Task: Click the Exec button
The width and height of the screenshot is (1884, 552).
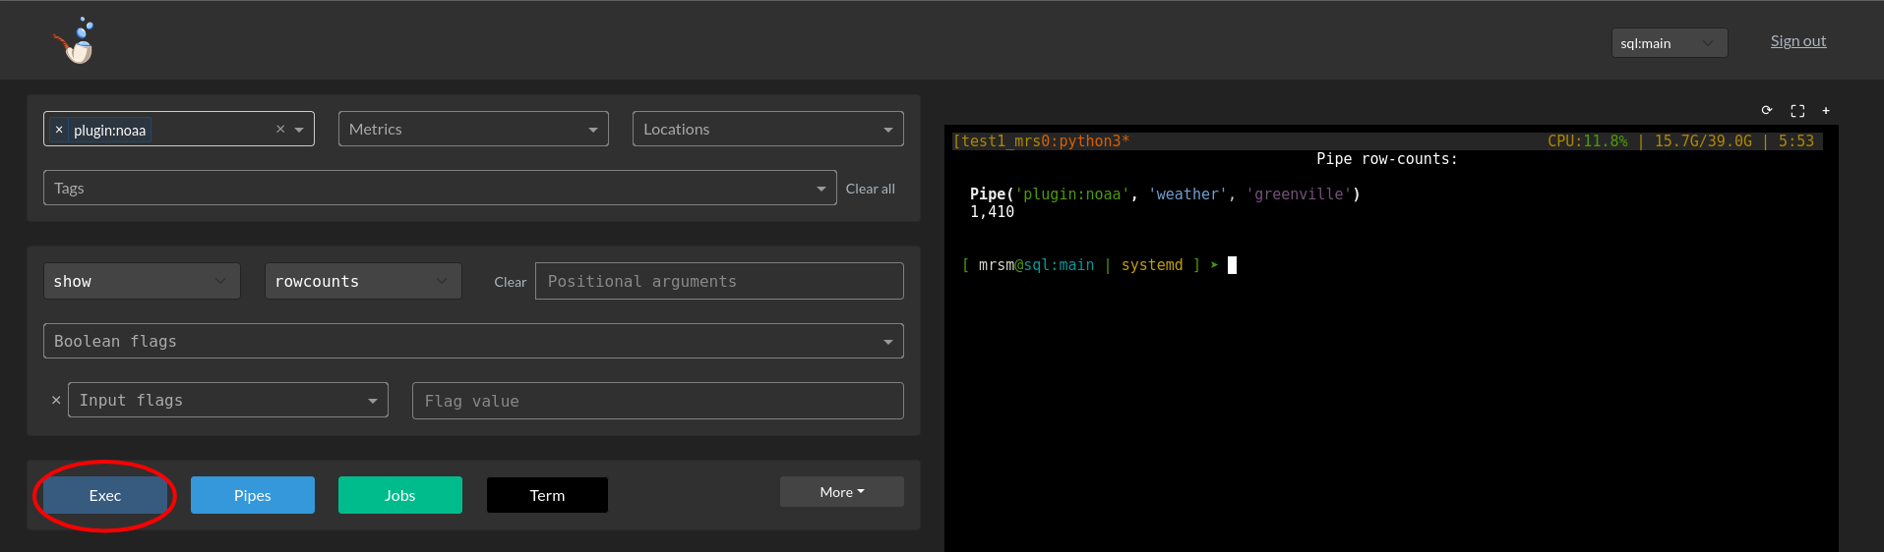Action: click(105, 495)
